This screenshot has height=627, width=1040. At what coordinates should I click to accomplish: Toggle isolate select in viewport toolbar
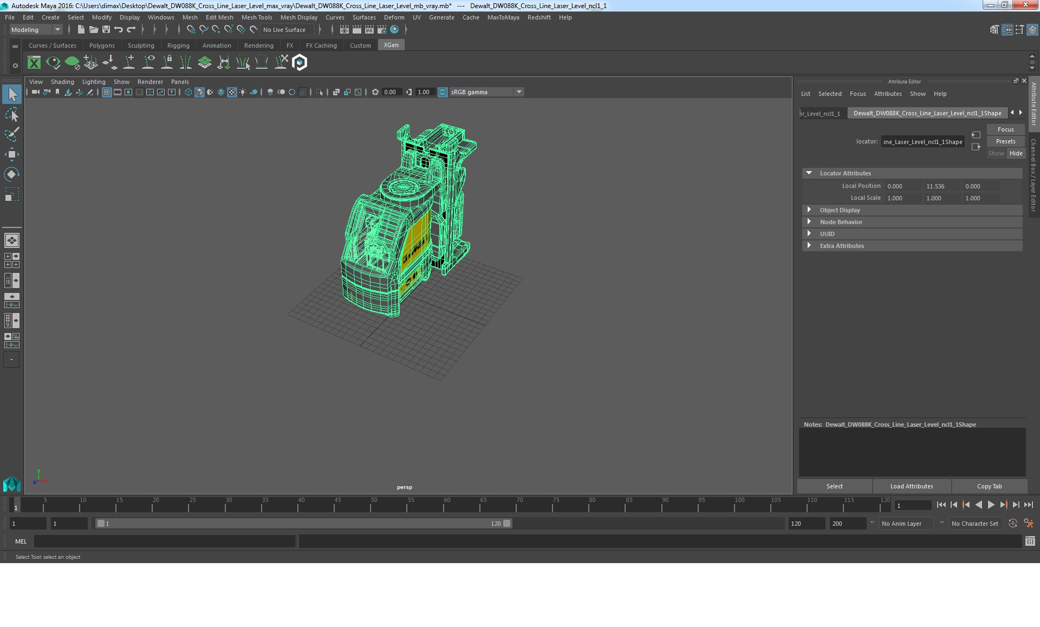coord(320,92)
